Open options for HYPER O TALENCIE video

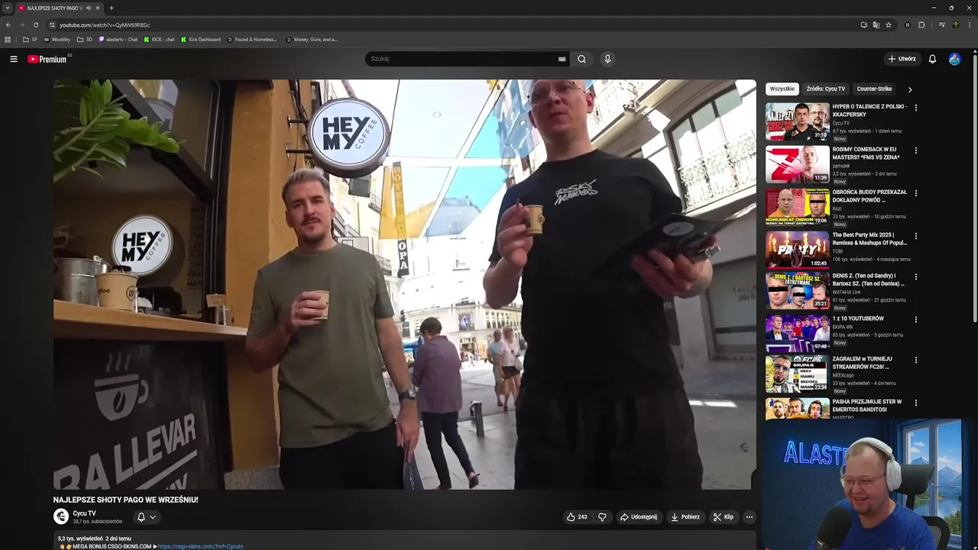click(915, 108)
